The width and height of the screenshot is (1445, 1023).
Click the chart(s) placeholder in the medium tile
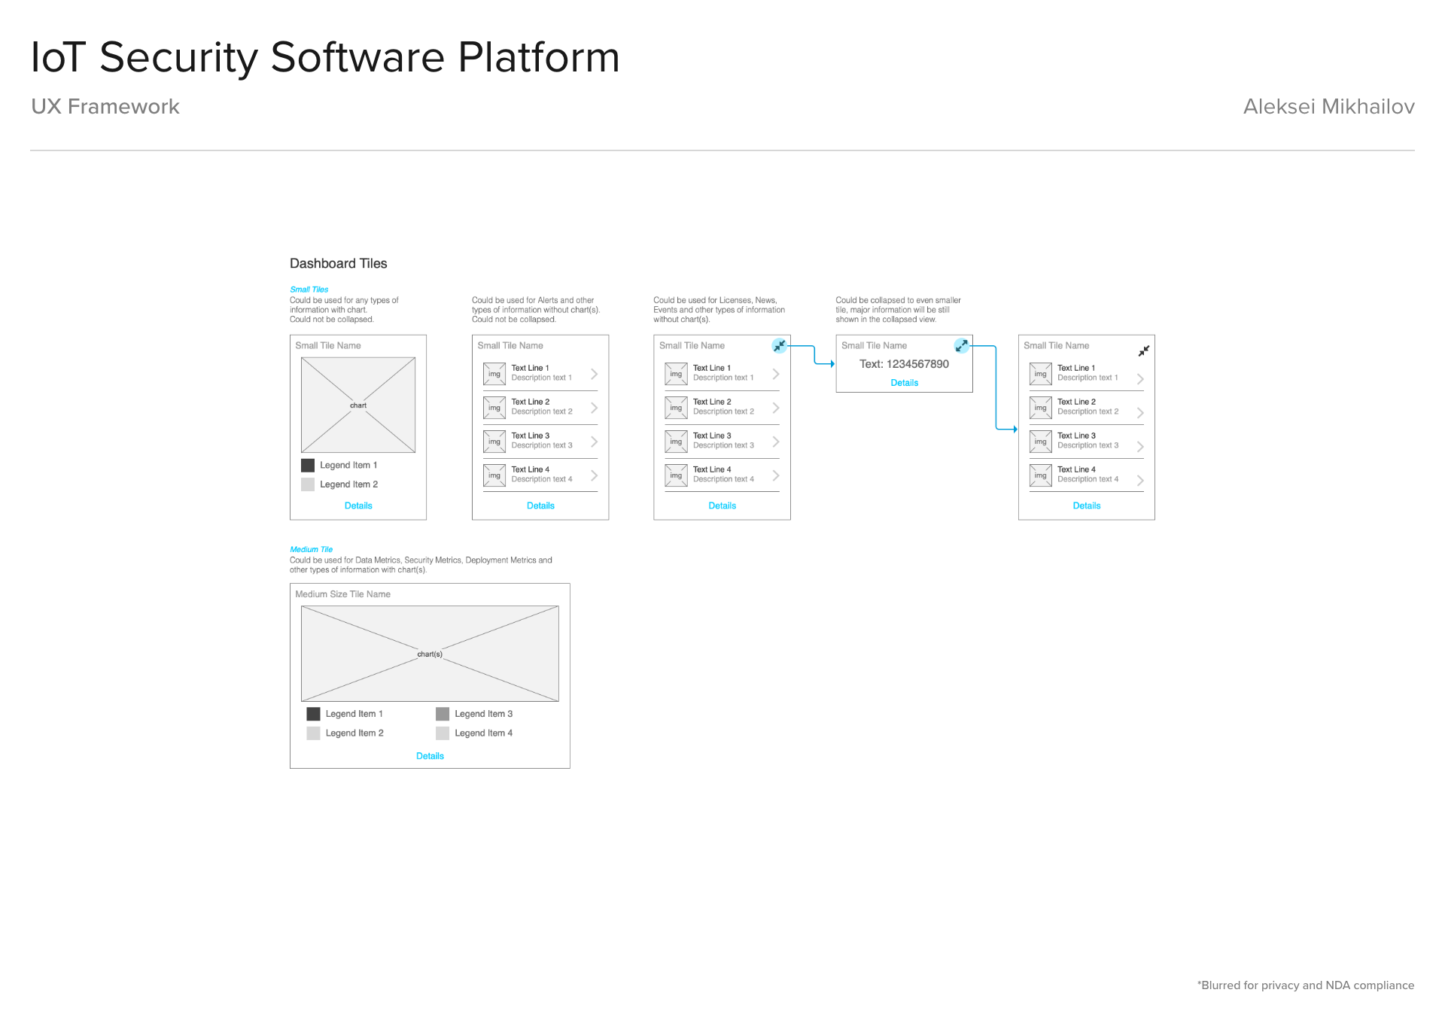tap(430, 654)
